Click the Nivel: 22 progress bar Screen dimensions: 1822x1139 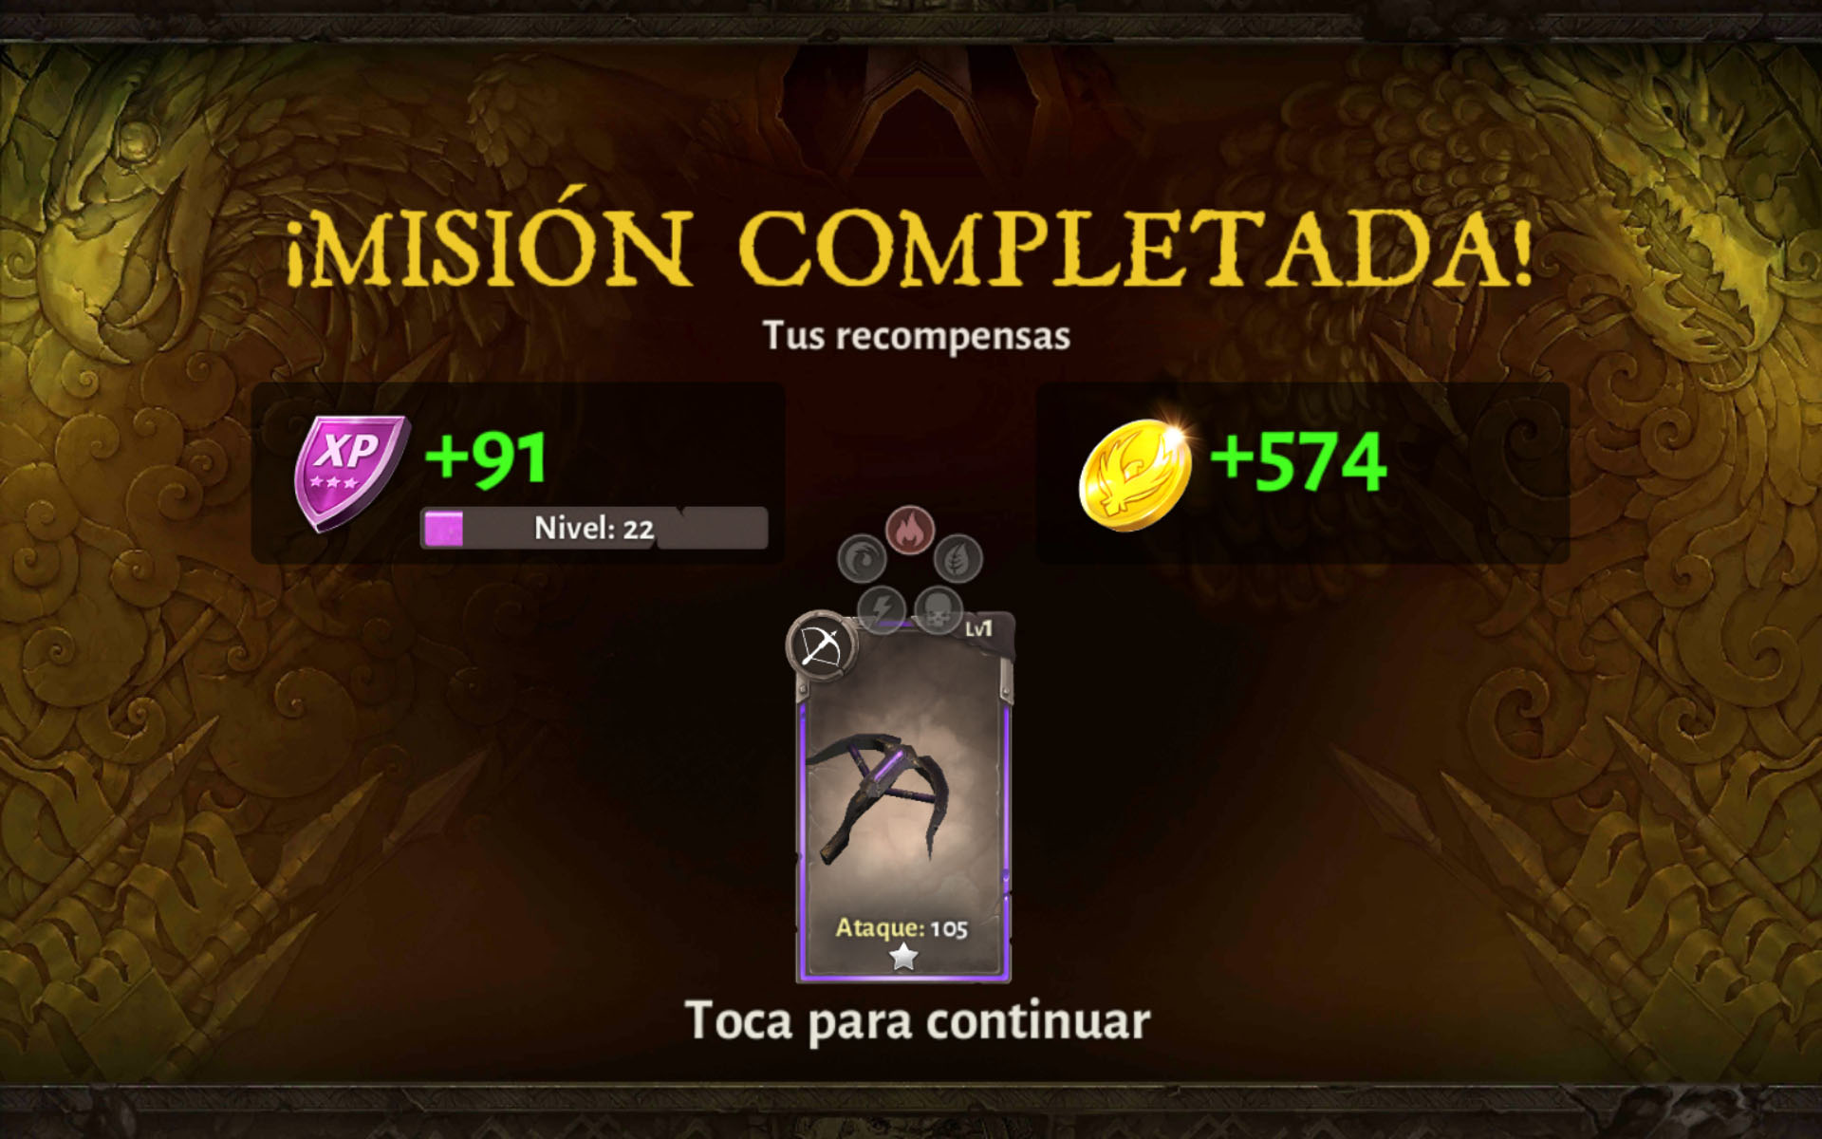[594, 528]
